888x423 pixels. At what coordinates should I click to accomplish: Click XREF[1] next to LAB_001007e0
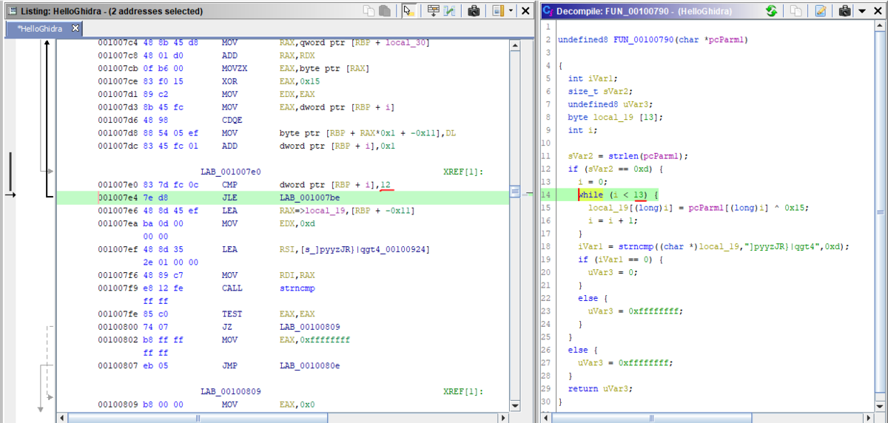[x=462, y=172]
